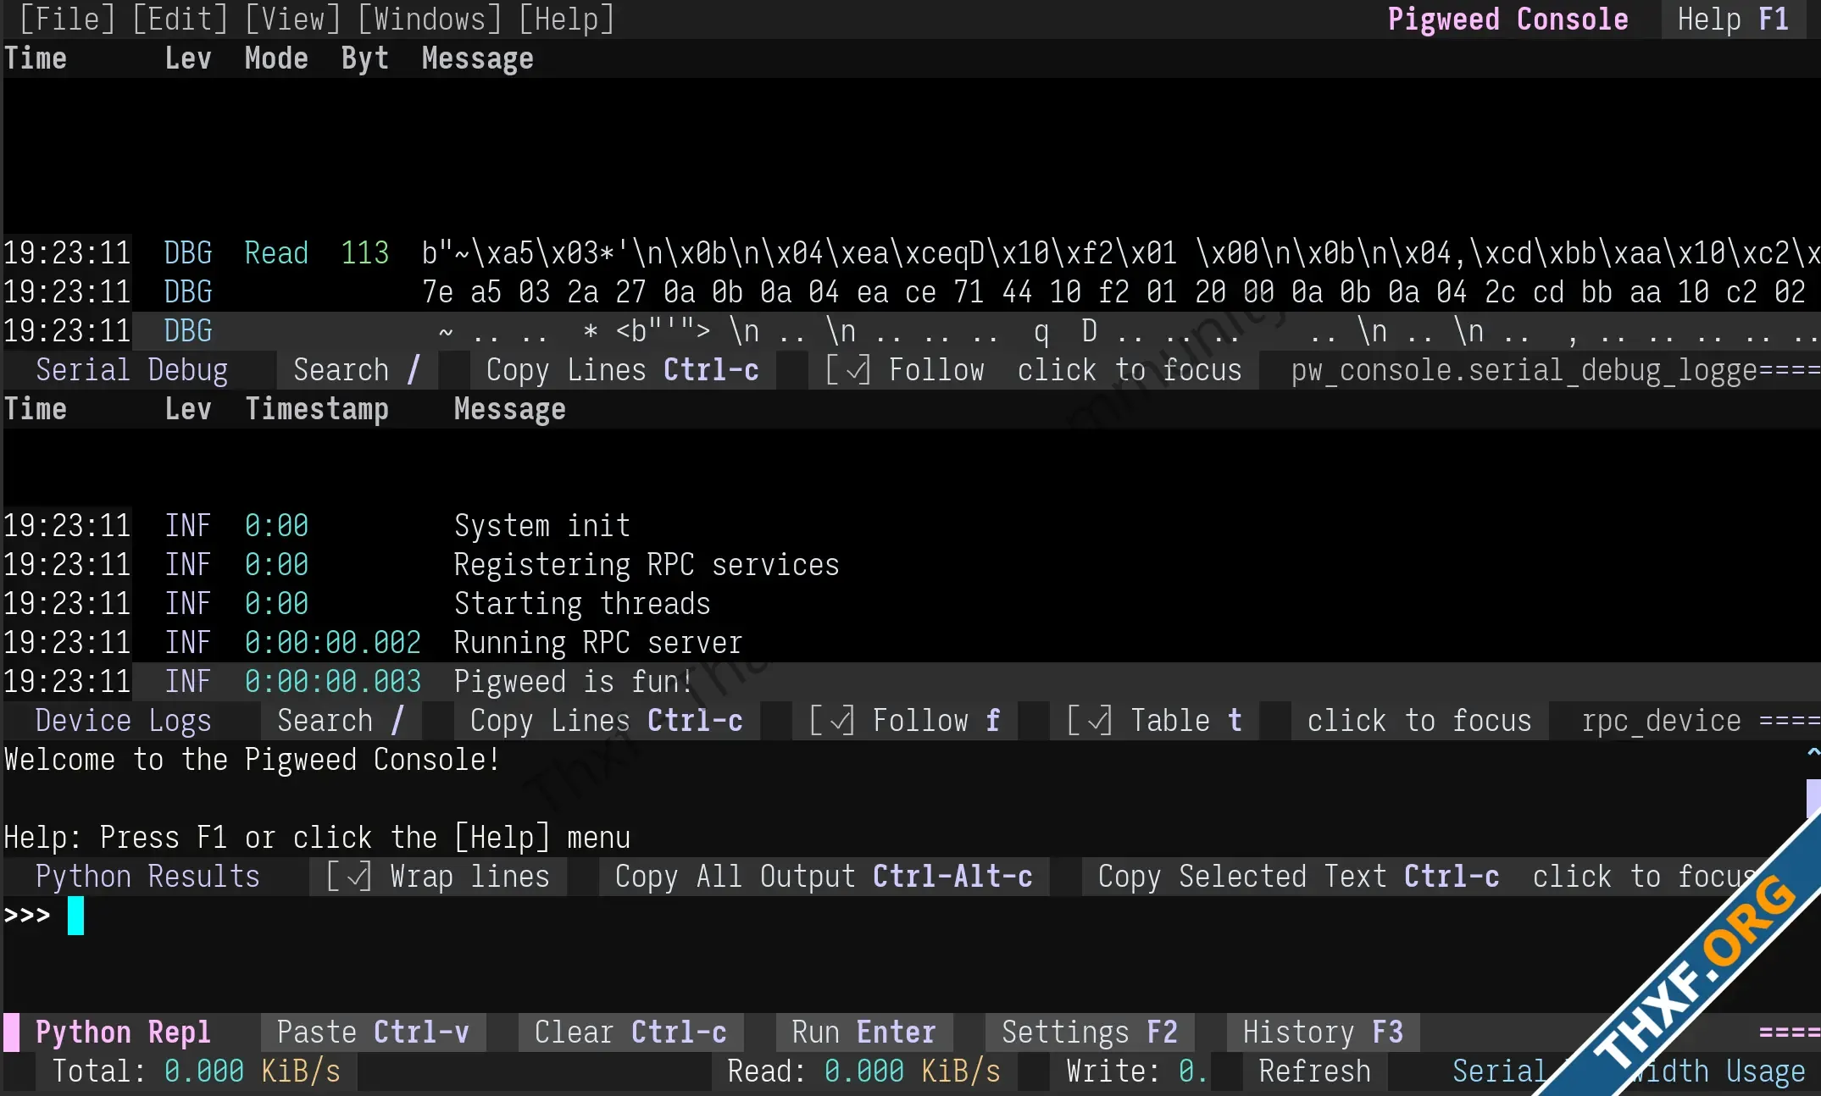Viewport: 1821px width, 1096px height.
Task: Toggle Wrap lines checkbox in Python Results
Action: click(x=438, y=877)
